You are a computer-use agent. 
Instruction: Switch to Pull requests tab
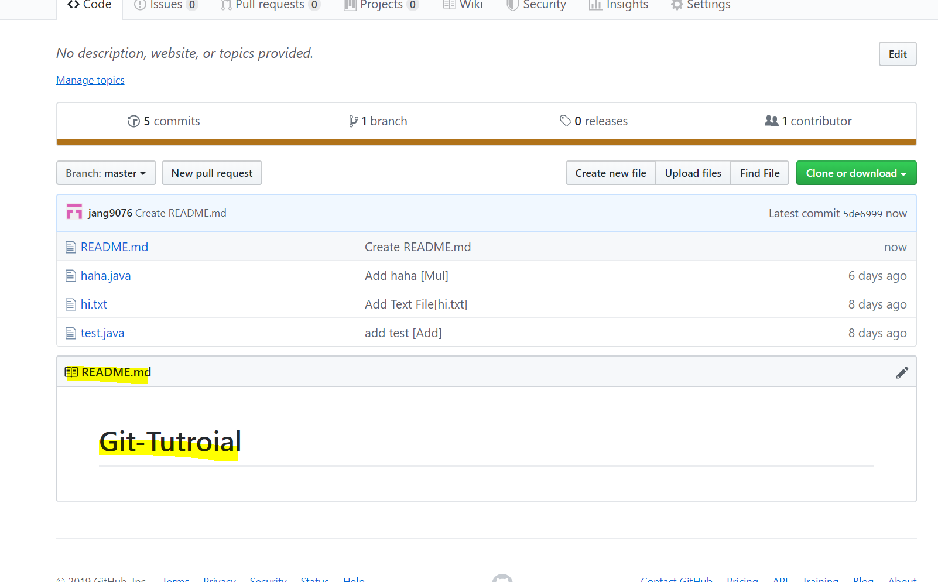(x=270, y=5)
